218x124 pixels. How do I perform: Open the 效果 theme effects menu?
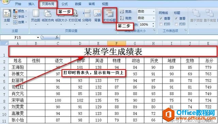20,22
